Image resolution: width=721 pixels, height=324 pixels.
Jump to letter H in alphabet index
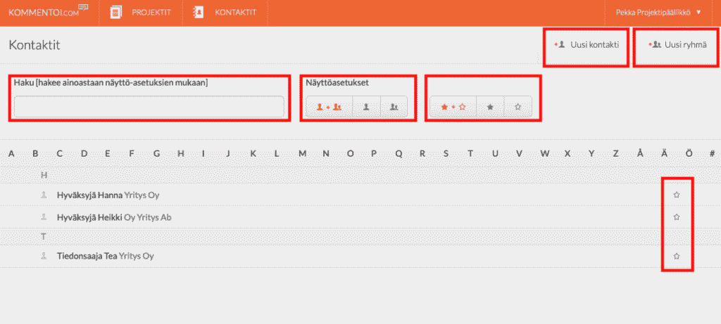tap(180, 154)
